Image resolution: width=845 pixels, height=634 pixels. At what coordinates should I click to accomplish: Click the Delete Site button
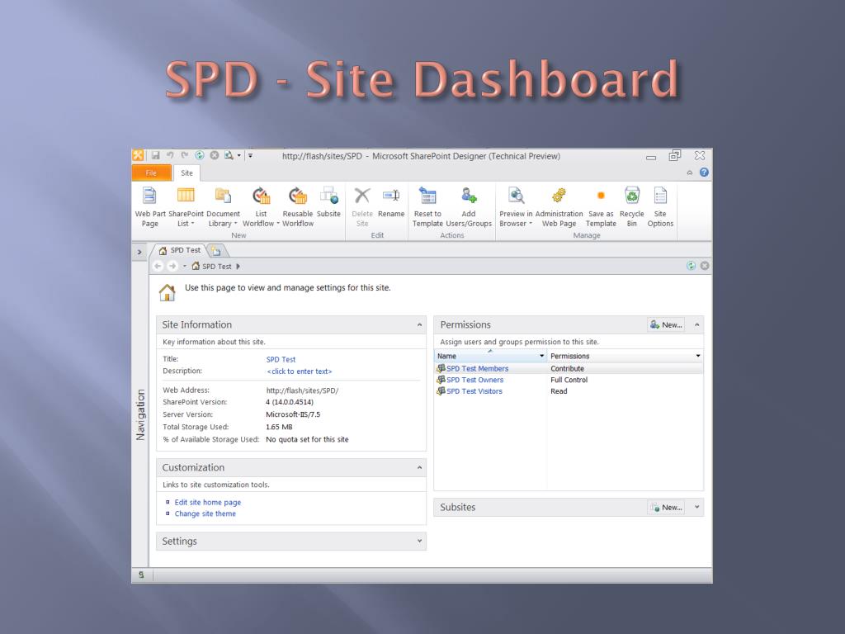(362, 207)
